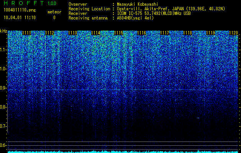Screen dimensions: 241x153
Task: Click the 1114 time marker
Action: pyautogui.click(x=96, y=33)
